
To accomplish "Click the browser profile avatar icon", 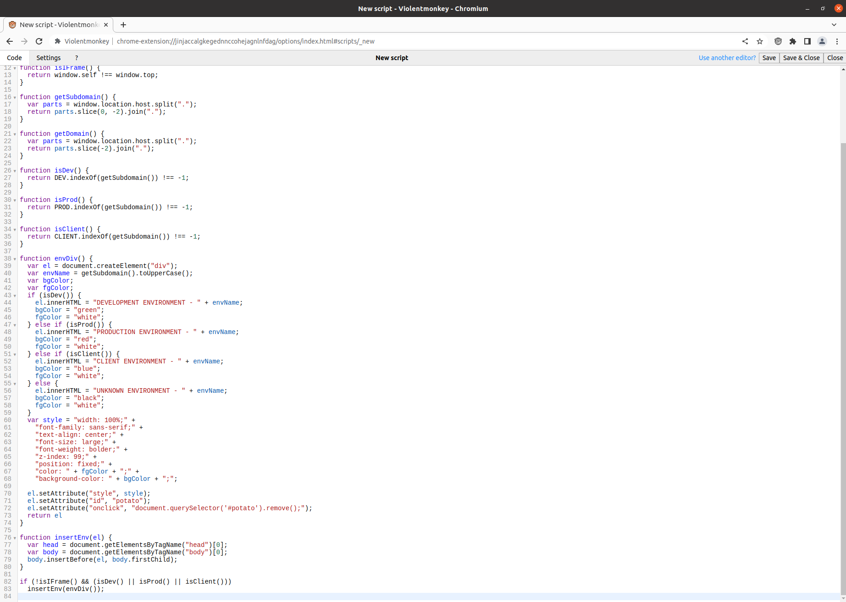I will tap(822, 41).
